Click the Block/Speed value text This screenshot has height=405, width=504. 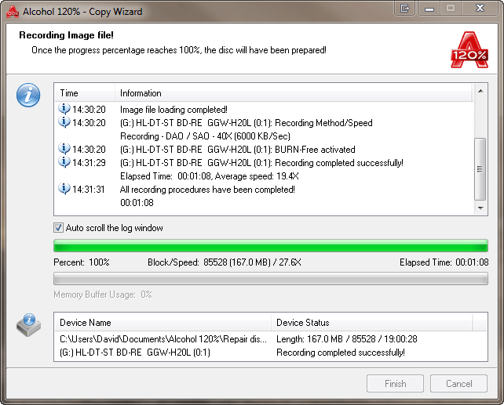[x=252, y=262]
